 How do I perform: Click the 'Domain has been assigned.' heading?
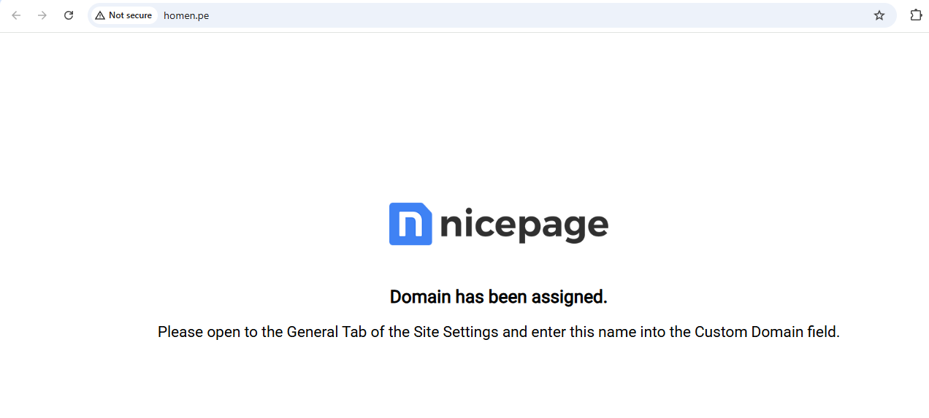point(499,297)
